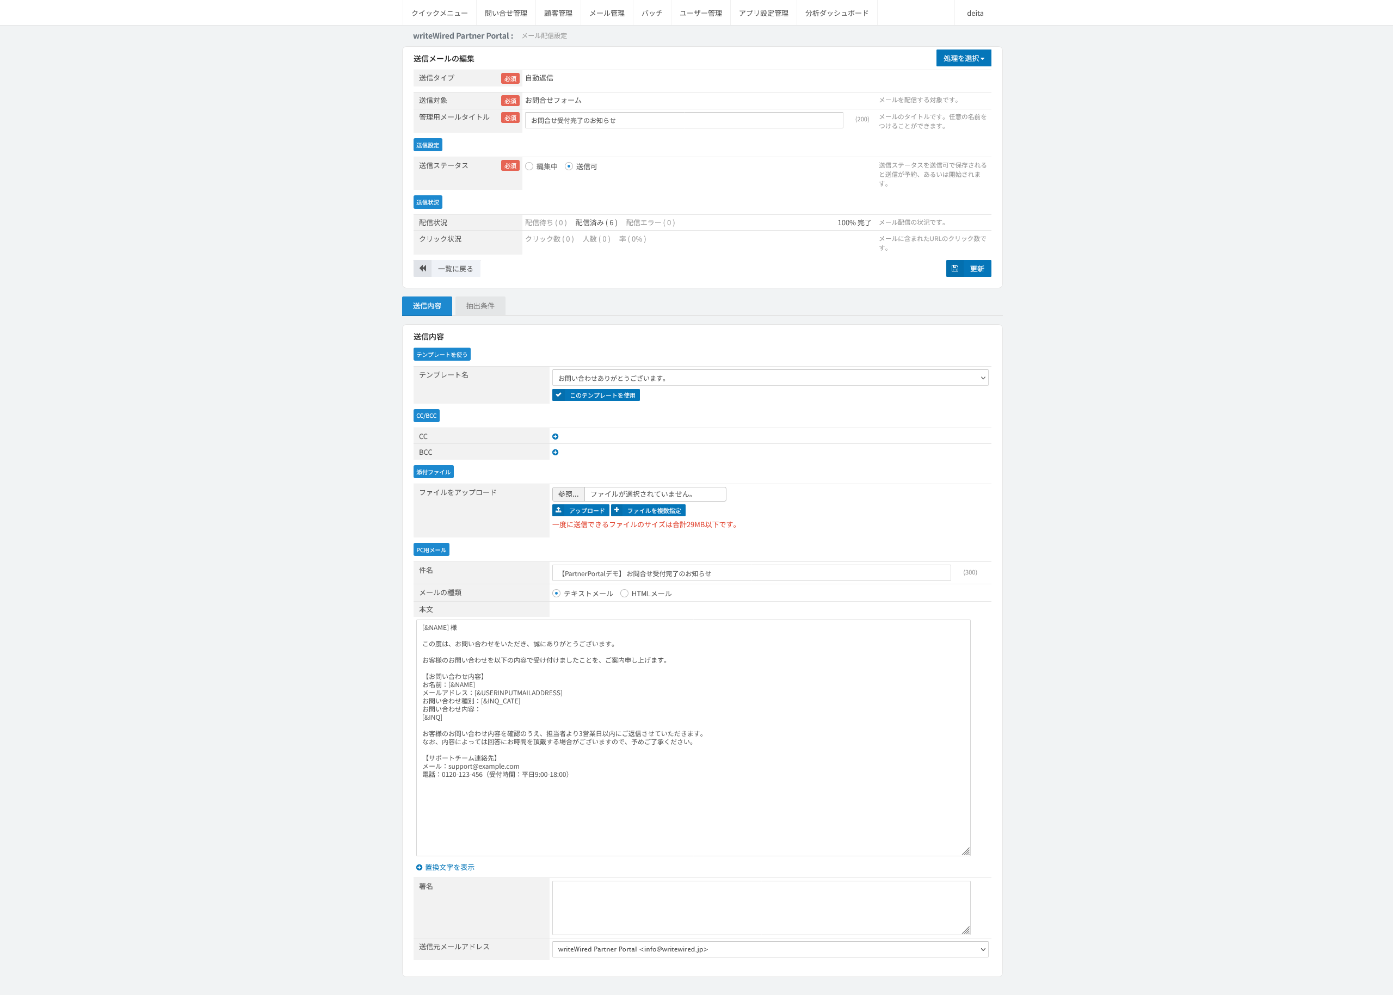This screenshot has height=995, width=1393.
Task: Open the ユーザー管理 menu
Action: [x=700, y=13]
